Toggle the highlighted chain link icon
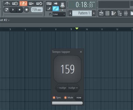Viewport: 133px width, 110px height. click(x=56, y=9)
